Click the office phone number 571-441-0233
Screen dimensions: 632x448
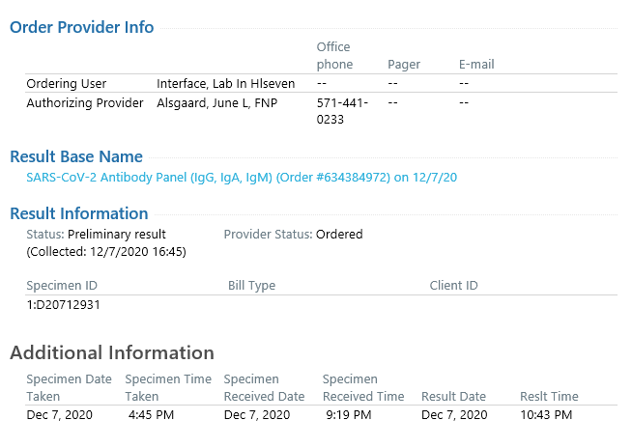342,111
